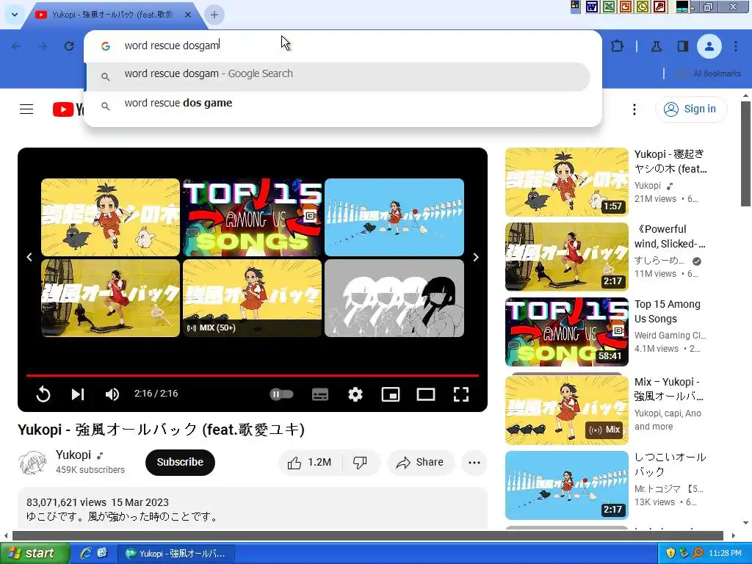Switch to miniplayer mode

click(391, 394)
